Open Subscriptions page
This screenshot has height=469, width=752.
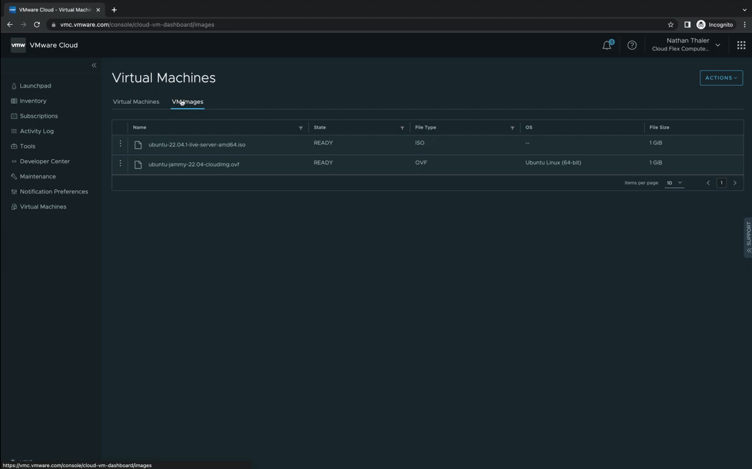(39, 116)
